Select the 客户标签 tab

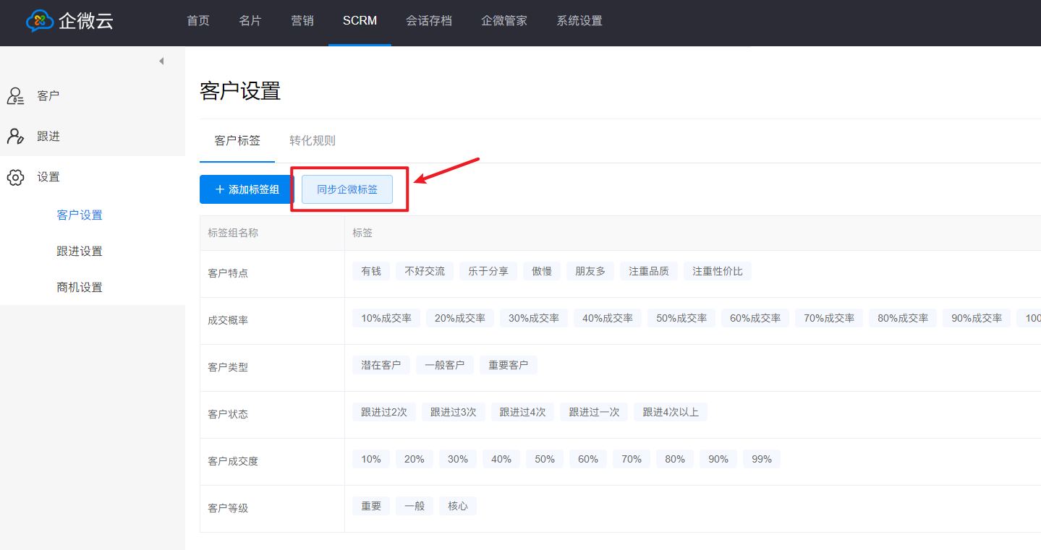coord(237,140)
